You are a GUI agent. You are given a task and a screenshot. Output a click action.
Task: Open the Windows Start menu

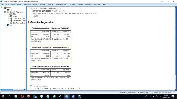(3, 97)
